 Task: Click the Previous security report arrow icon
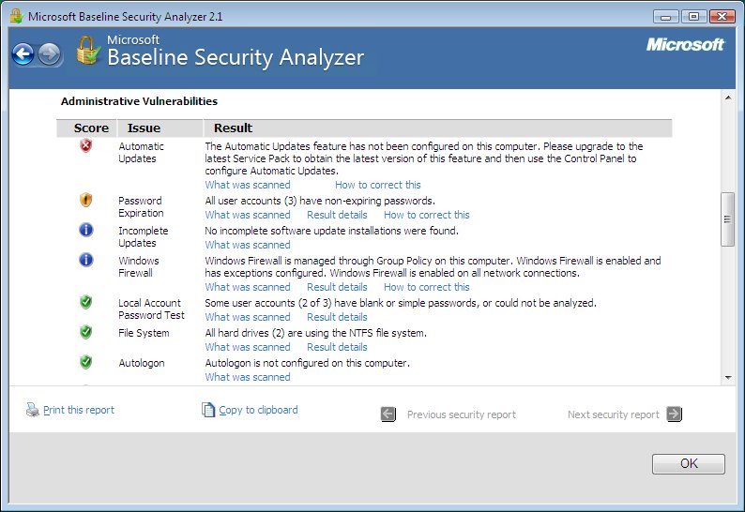point(388,414)
